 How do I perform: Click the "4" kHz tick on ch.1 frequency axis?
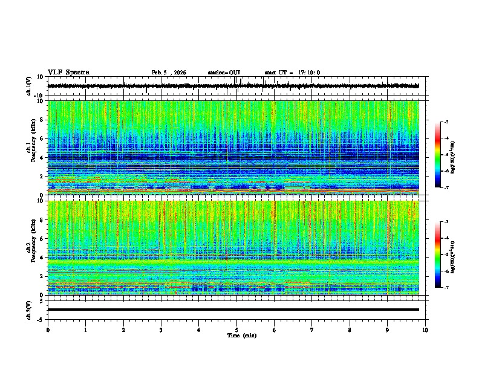pyautogui.click(x=42, y=158)
